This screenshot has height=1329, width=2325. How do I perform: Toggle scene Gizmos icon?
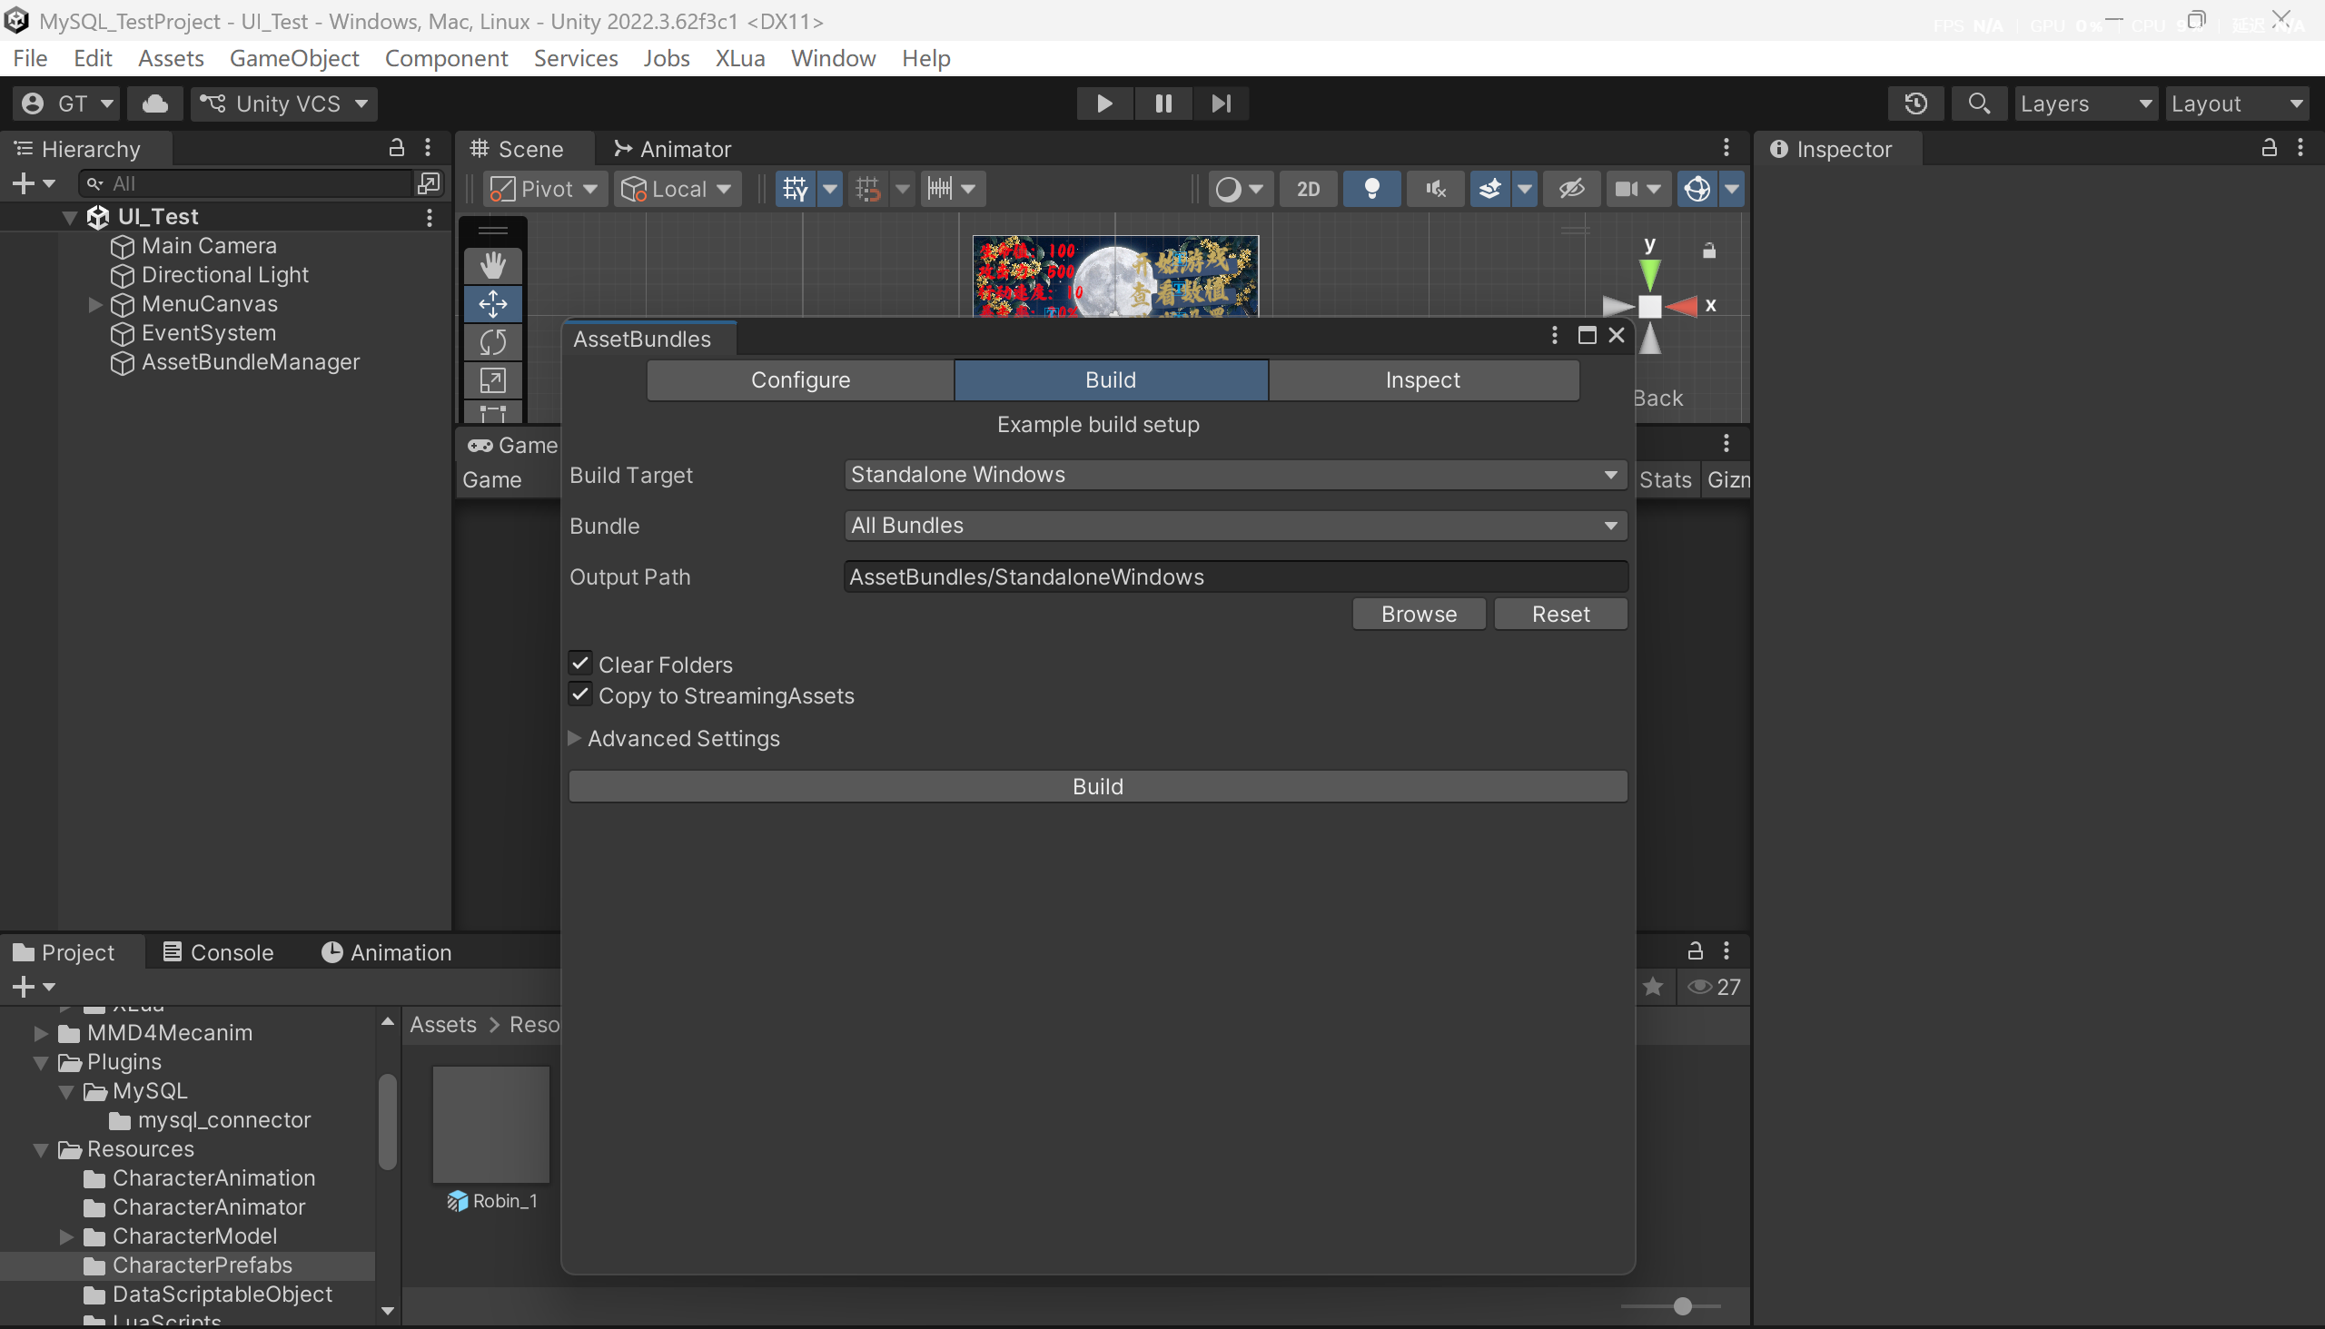coord(1697,189)
